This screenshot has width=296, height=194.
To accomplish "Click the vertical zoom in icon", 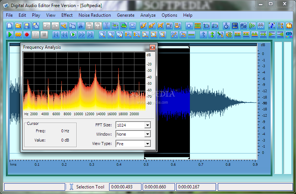I will point(128,35).
